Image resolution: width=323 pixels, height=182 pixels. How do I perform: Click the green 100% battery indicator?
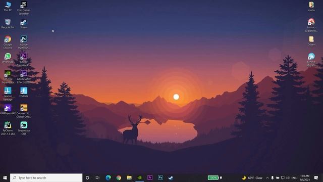(213, 177)
